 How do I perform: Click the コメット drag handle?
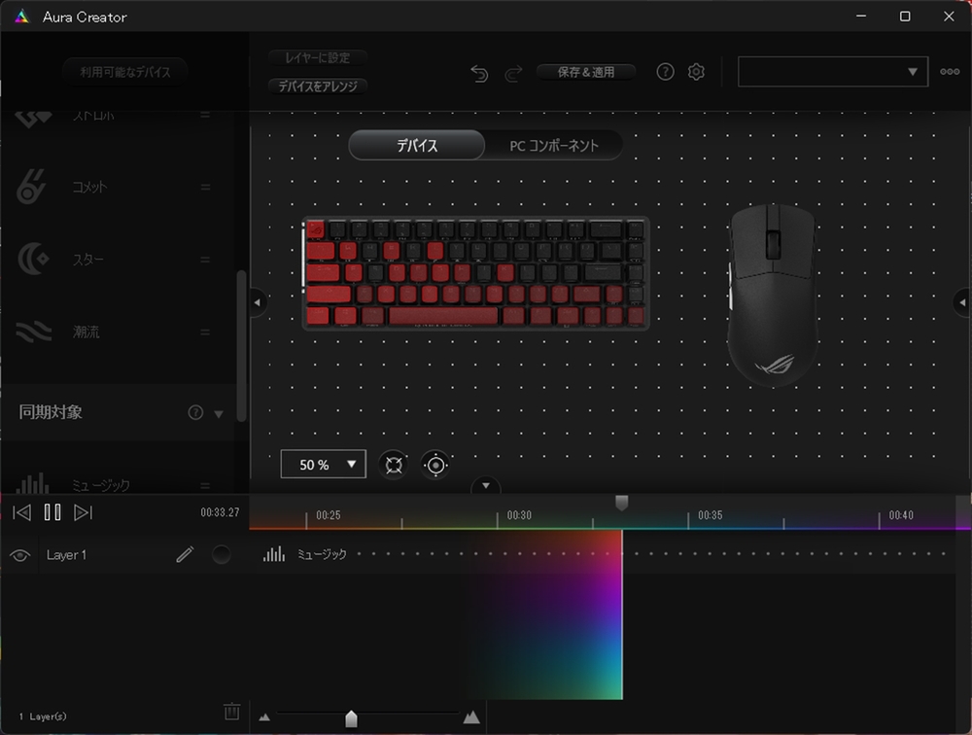point(205,187)
